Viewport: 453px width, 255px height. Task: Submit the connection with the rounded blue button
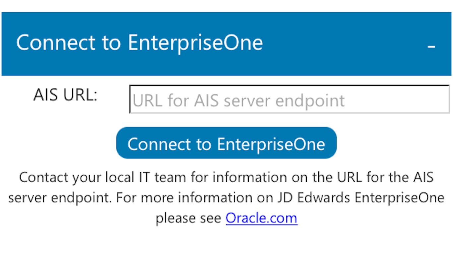coord(226,143)
